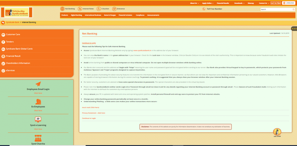Click Here under Ex-Employees
297x146 pixels.
[38, 110]
